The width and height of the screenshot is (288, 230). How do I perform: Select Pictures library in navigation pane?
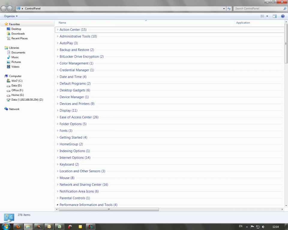pyautogui.click(x=16, y=62)
